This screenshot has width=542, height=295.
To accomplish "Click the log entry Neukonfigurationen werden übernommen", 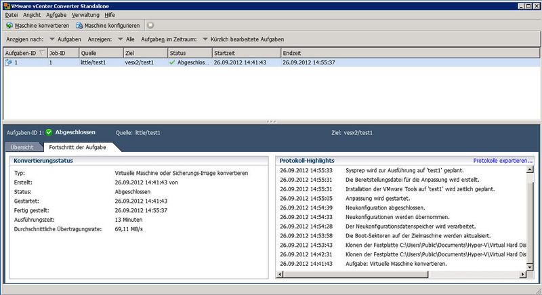I will coord(398,217).
